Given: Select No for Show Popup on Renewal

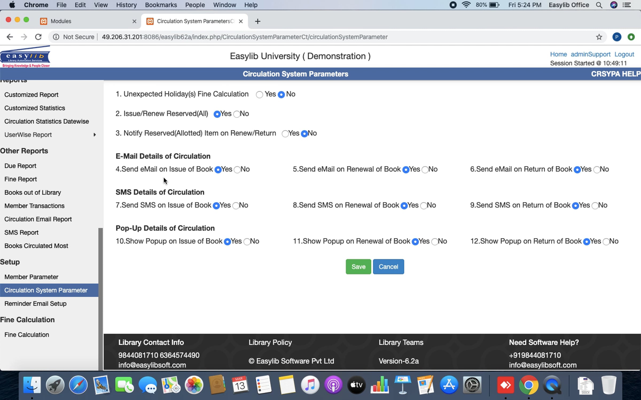Looking at the screenshot, I should click(435, 242).
